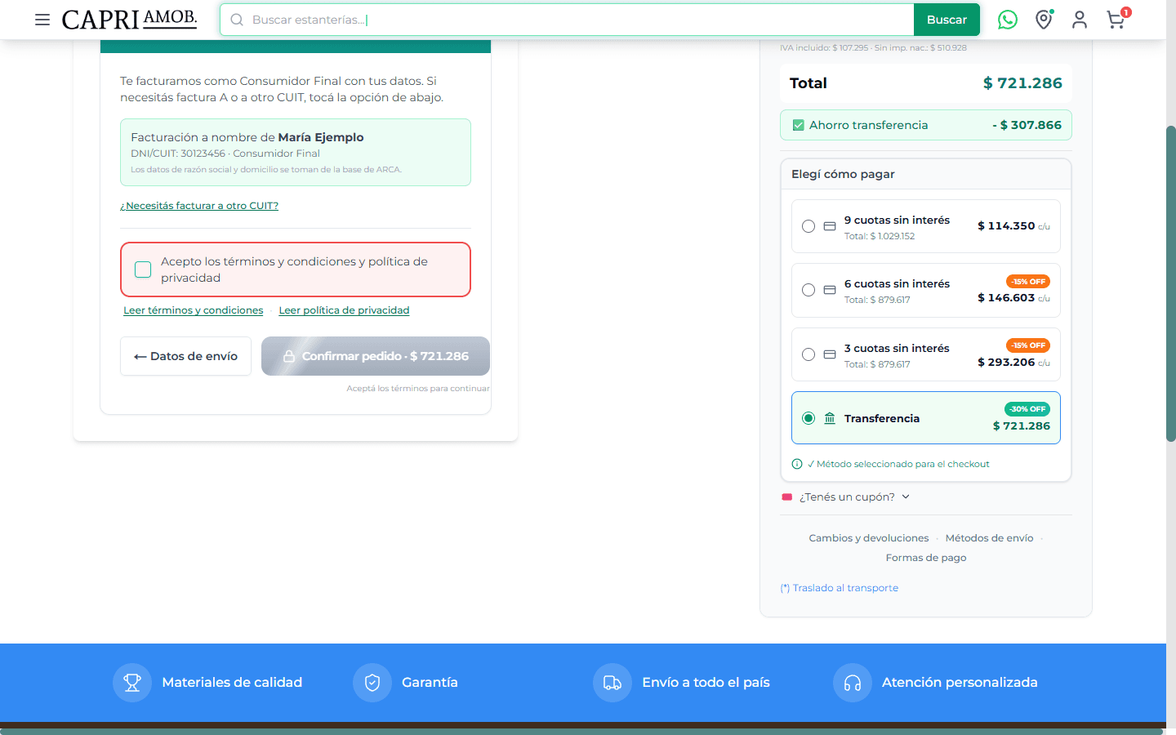The width and height of the screenshot is (1176, 735).
Task: Click the Envío a todo el país truck icon
Action: tap(612, 683)
